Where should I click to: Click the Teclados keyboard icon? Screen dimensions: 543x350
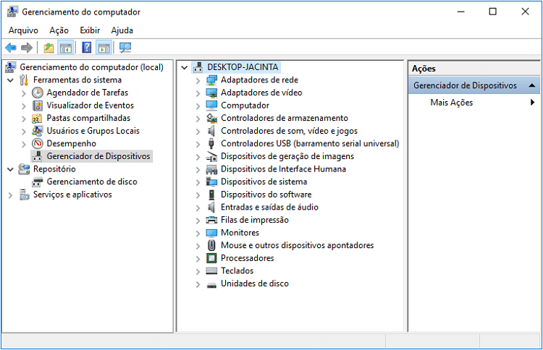(211, 270)
